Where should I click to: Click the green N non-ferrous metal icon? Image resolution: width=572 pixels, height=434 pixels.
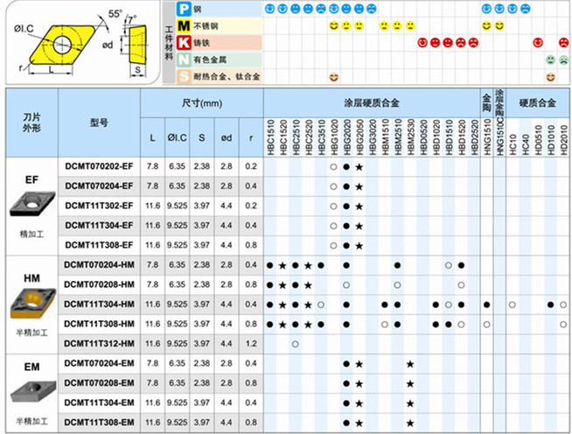pos(185,59)
